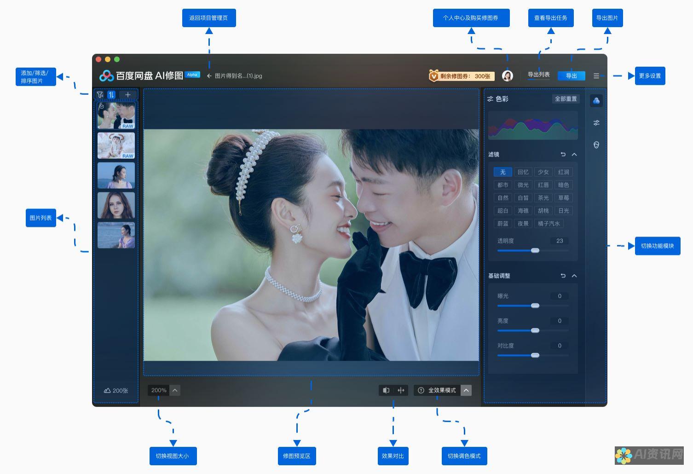Open the 200% zoom level dropdown arrow
Screen dimensions: 693x474
[175, 390]
